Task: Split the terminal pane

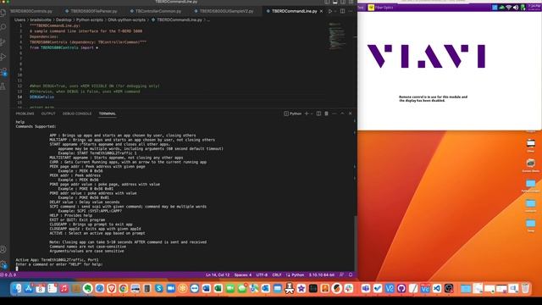Action: pos(318,114)
